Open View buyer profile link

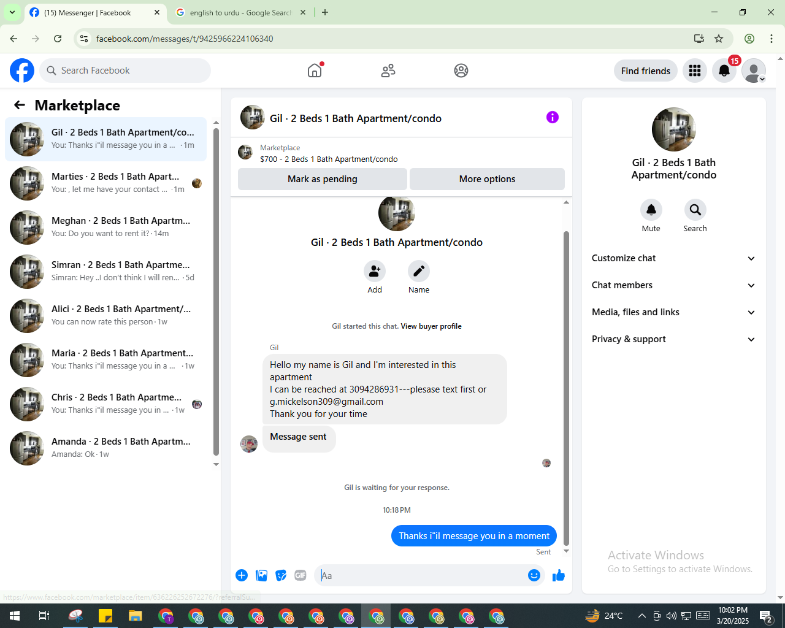(x=431, y=326)
